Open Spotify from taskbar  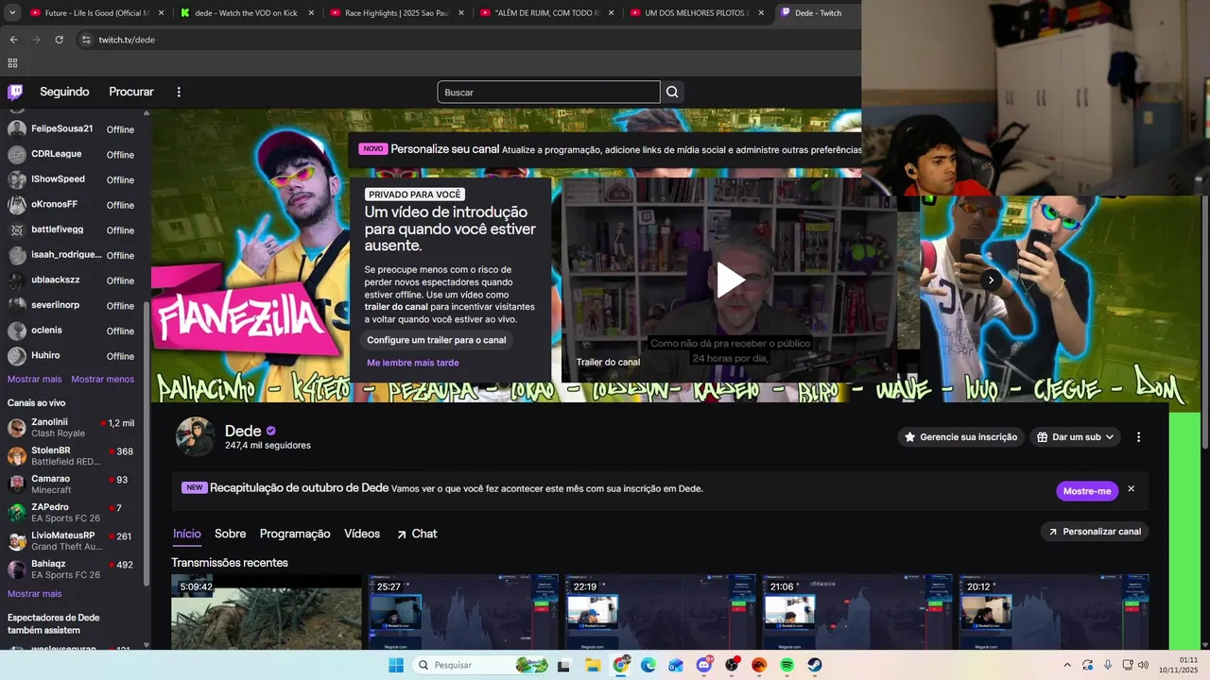click(786, 665)
